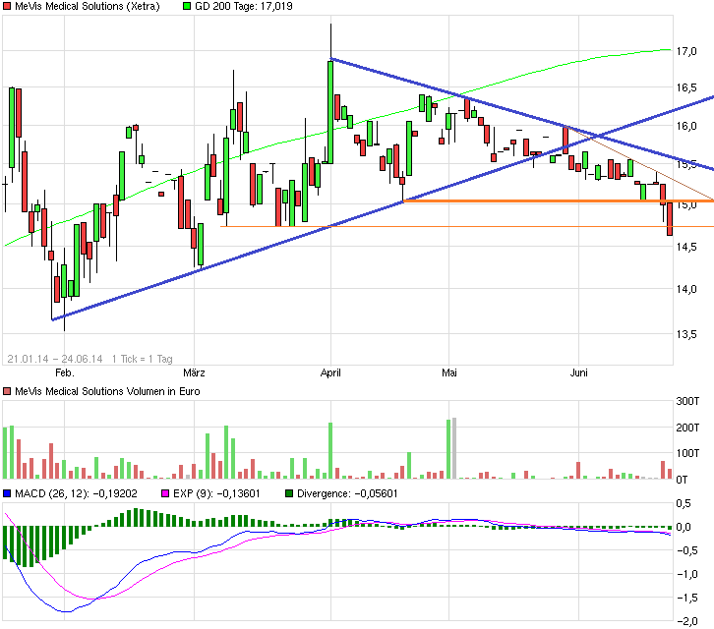Screen dimensions: 714x629
Task: Click the red MeVis Medical Solutions legend swatch
Action: (x=7, y=7)
